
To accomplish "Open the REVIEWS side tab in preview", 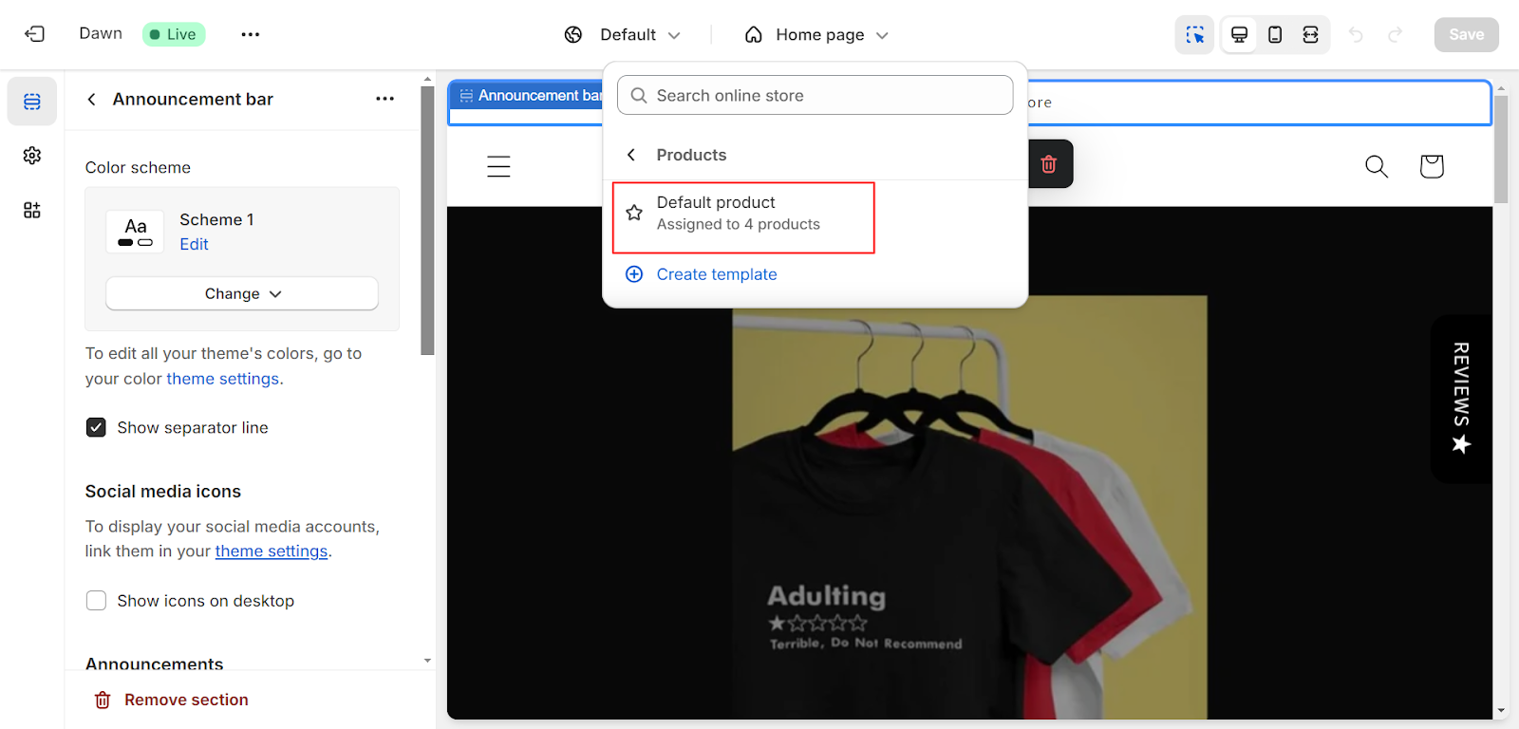I will [1461, 399].
